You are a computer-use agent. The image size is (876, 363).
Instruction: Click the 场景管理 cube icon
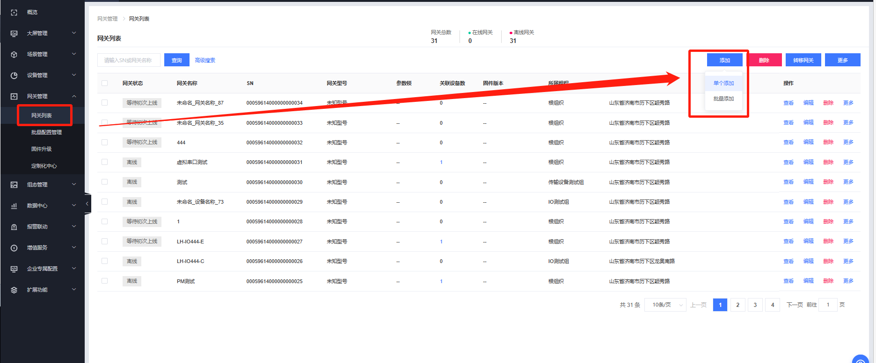14,55
